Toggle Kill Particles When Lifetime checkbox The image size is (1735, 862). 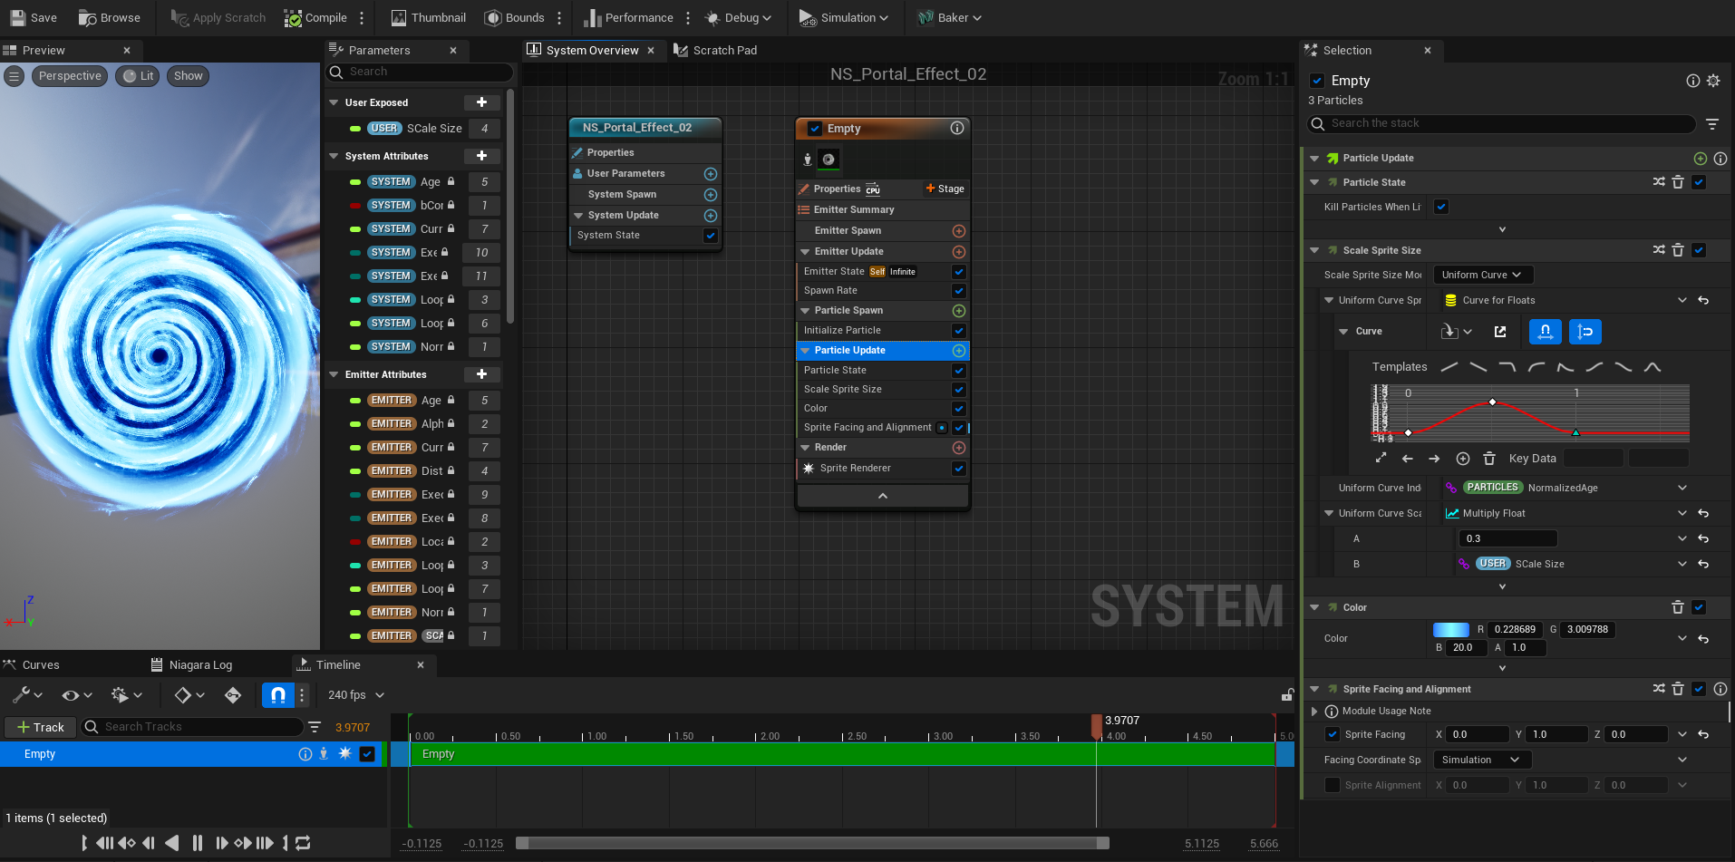(x=1441, y=207)
